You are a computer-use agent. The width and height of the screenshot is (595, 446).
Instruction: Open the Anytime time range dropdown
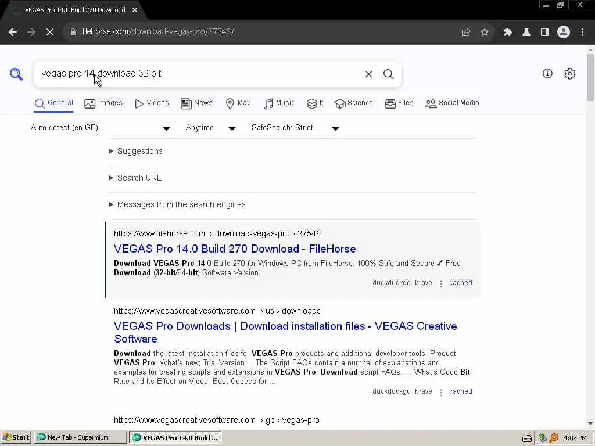[x=210, y=128]
